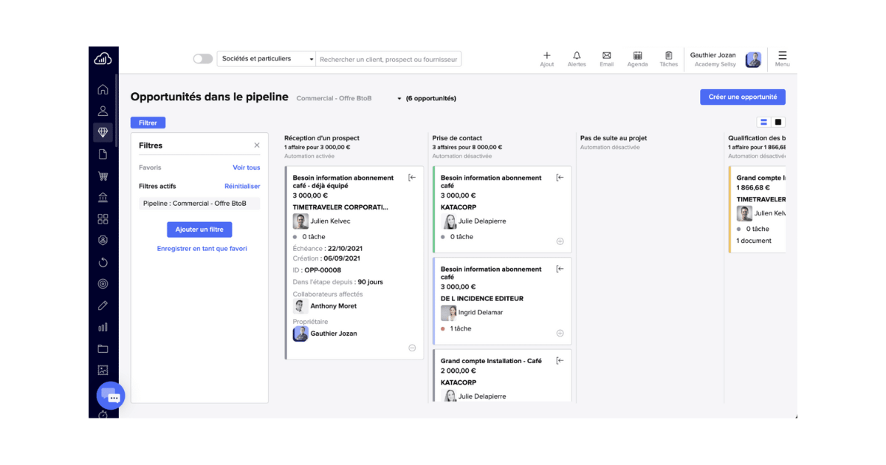886x465 pixels.
Task: Open the Home icon in sidebar
Action: coord(103,89)
